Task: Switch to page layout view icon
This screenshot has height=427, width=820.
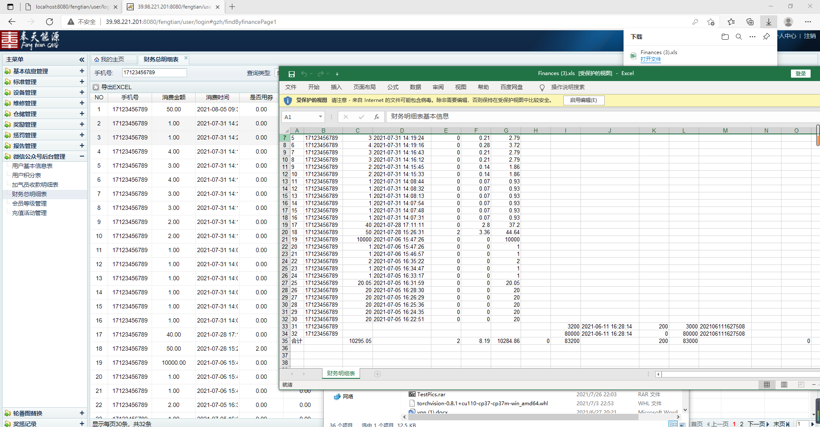Action: tap(784, 385)
